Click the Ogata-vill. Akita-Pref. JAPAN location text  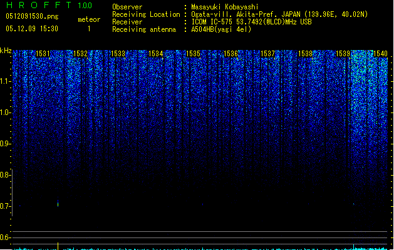coord(279,14)
